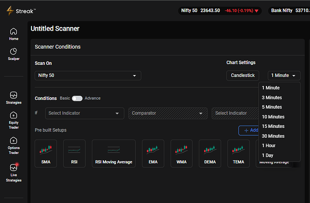Select the TEMA prebuilt setup
310x203 pixels.
239,153
